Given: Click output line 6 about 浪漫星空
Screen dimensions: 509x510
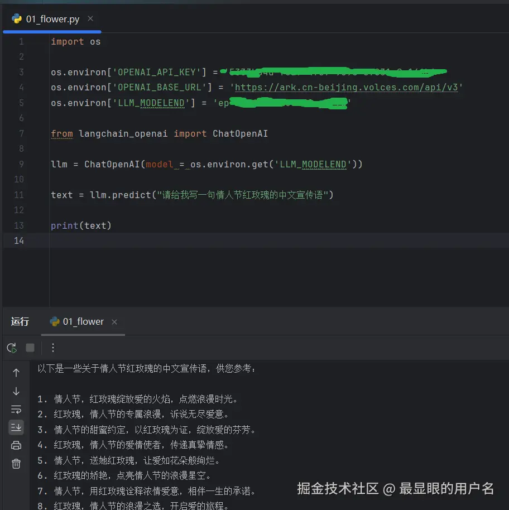Looking at the screenshot, I should (x=125, y=476).
